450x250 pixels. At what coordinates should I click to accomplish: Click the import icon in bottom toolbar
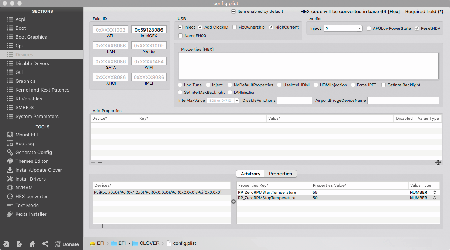point(6,244)
